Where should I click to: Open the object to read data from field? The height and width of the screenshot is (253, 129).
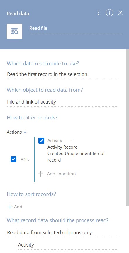point(63,102)
